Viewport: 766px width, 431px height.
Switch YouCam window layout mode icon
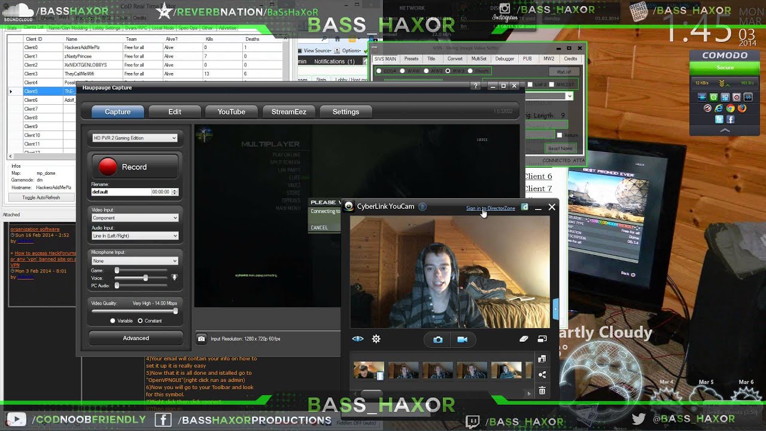click(x=542, y=339)
